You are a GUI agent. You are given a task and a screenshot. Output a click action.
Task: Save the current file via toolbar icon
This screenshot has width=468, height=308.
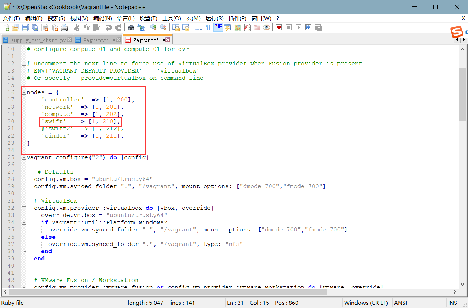coord(25,27)
